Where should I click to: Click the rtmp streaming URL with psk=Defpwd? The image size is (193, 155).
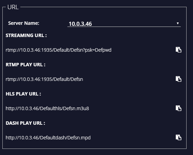(59, 50)
